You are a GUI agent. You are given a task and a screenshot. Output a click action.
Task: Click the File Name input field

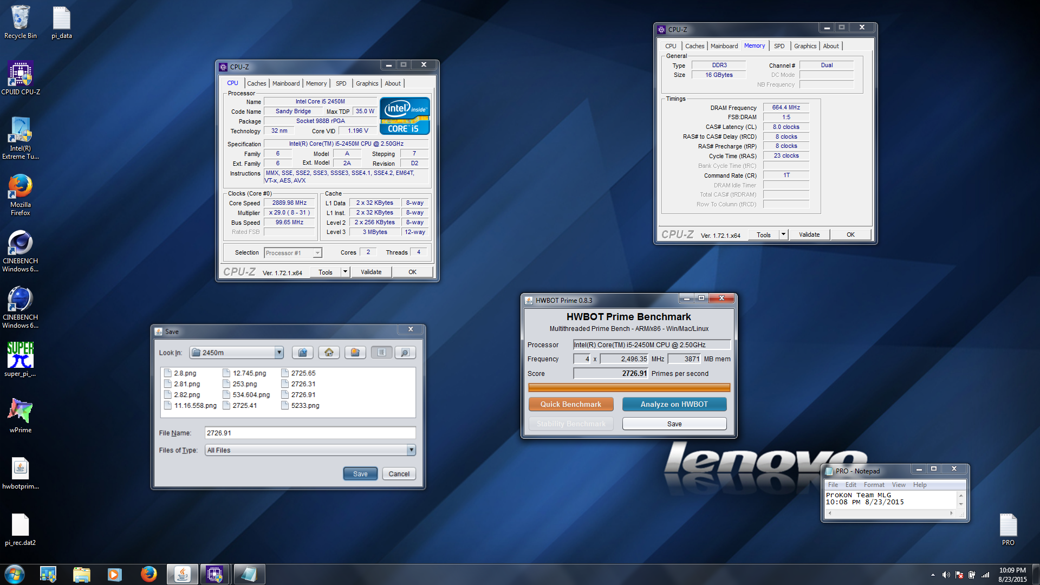tap(310, 433)
